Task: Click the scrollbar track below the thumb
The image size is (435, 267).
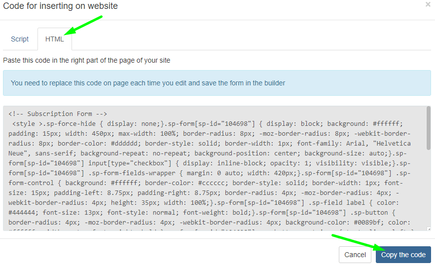Action: click(x=429, y=197)
